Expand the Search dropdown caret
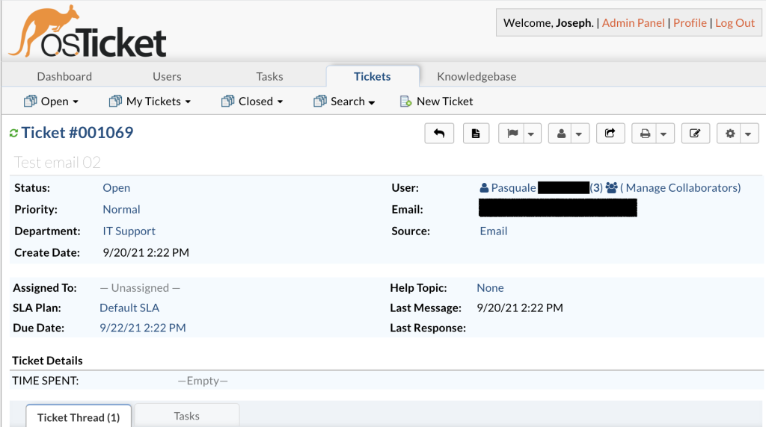The height and width of the screenshot is (427, 766). pyautogui.click(x=372, y=102)
